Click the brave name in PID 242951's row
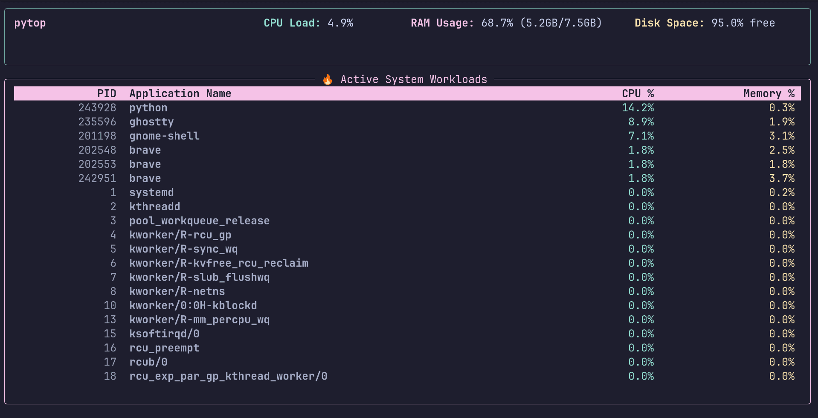 (x=145, y=178)
